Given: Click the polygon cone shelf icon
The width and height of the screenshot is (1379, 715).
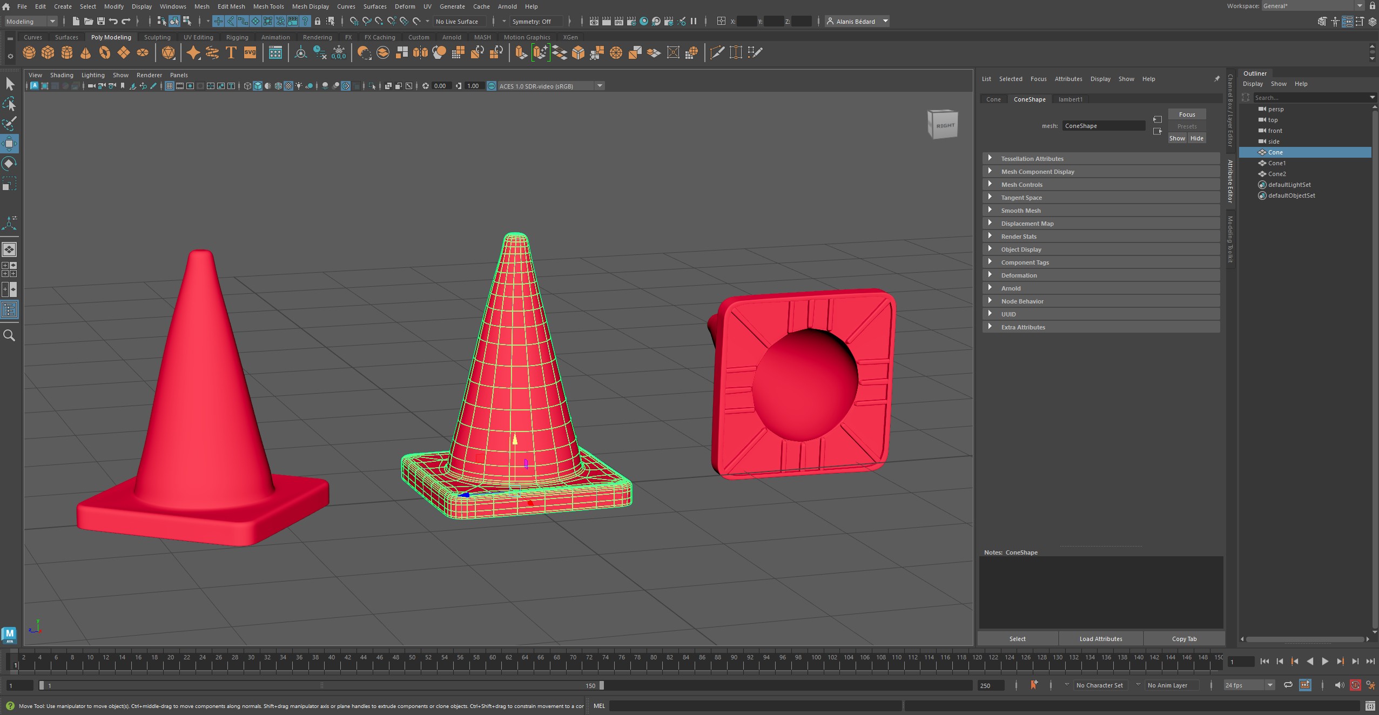Looking at the screenshot, I should [x=85, y=52].
